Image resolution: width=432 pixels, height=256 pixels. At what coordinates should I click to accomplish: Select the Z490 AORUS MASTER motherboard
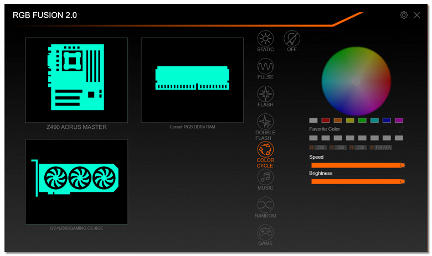76,80
